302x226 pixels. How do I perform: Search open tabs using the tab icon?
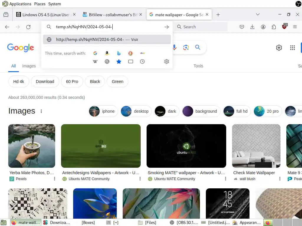click(x=131, y=62)
